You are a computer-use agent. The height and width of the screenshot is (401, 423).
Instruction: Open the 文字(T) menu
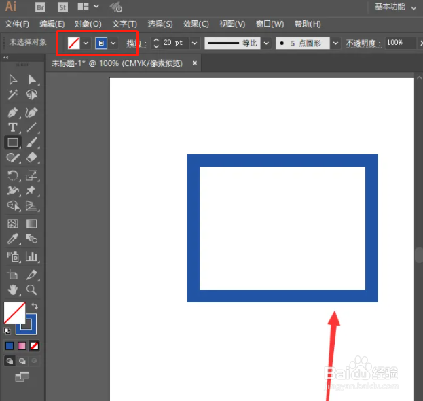pos(124,24)
